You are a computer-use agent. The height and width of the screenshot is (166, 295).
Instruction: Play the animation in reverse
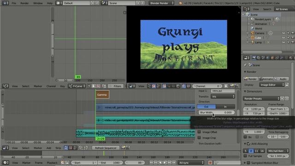tap(160, 163)
